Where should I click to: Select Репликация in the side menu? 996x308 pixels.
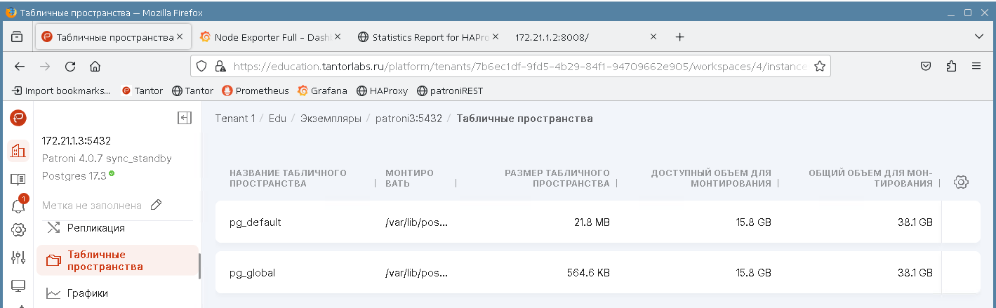tap(95, 227)
